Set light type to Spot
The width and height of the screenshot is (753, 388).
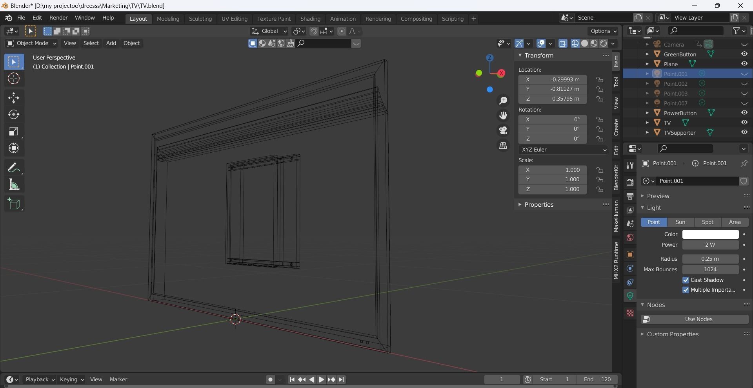[708, 222]
